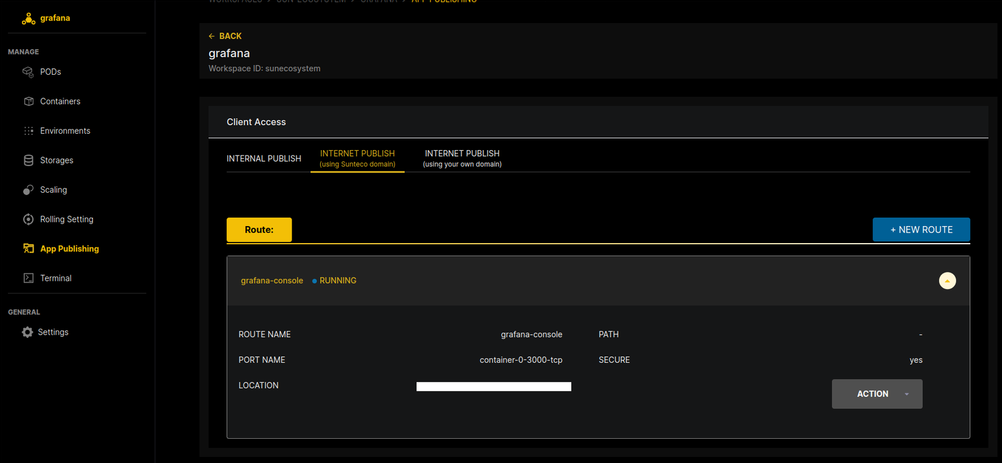1002x463 pixels.
Task: Open PODs in the sidebar
Action: coord(50,72)
